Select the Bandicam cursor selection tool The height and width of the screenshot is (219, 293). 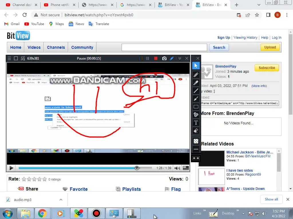(196, 66)
